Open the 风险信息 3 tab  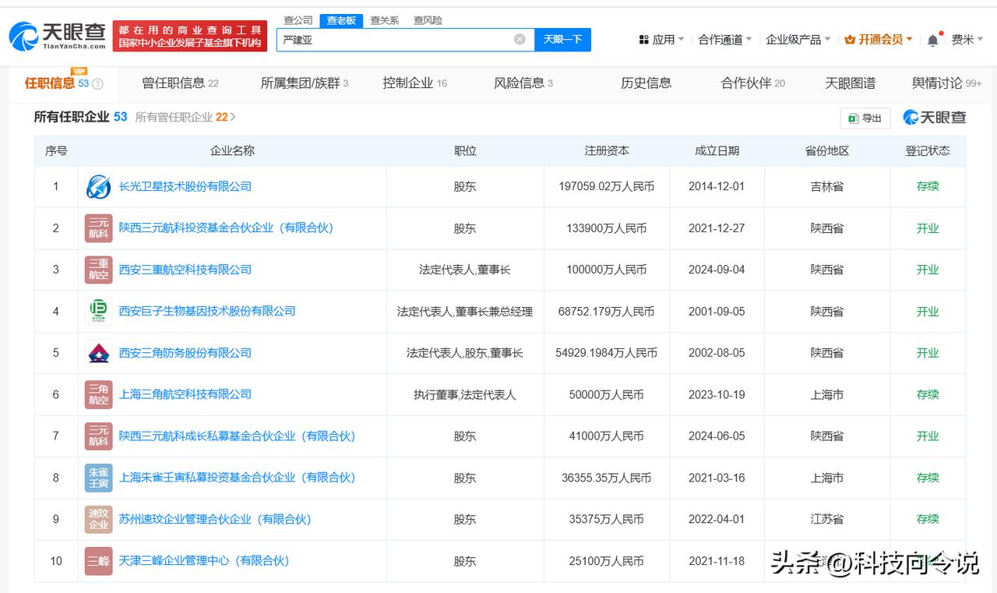[x=523, y=83]
